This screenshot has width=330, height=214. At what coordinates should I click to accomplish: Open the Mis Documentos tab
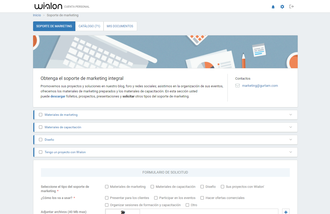tap(120, 26)
